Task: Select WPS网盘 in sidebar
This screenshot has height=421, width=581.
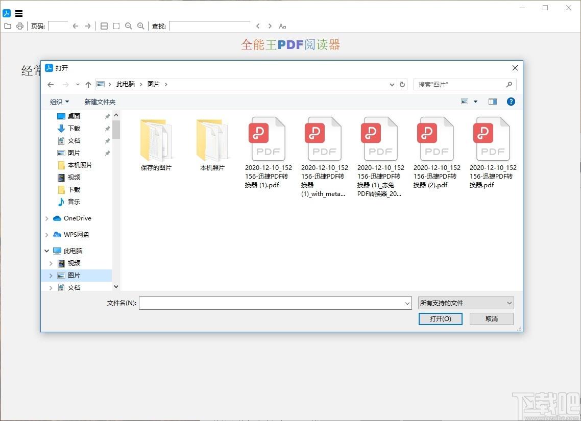Action: tap(77, 234)
